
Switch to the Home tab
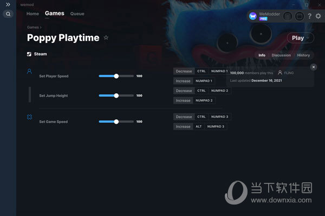point(32,14)
